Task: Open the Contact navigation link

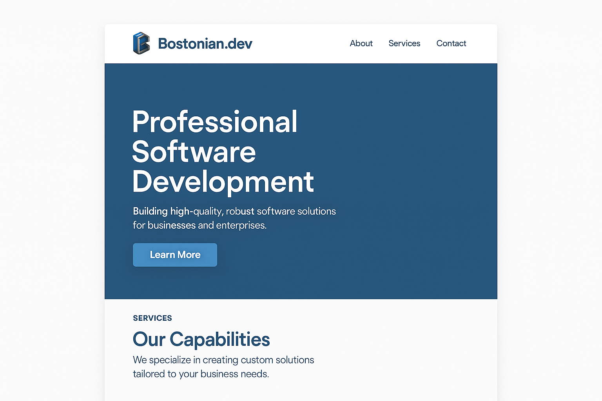Action: tap(451, 43)
